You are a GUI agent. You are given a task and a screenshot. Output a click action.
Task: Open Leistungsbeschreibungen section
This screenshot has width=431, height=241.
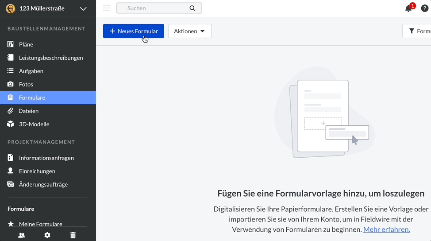click(x=48, y=58)
